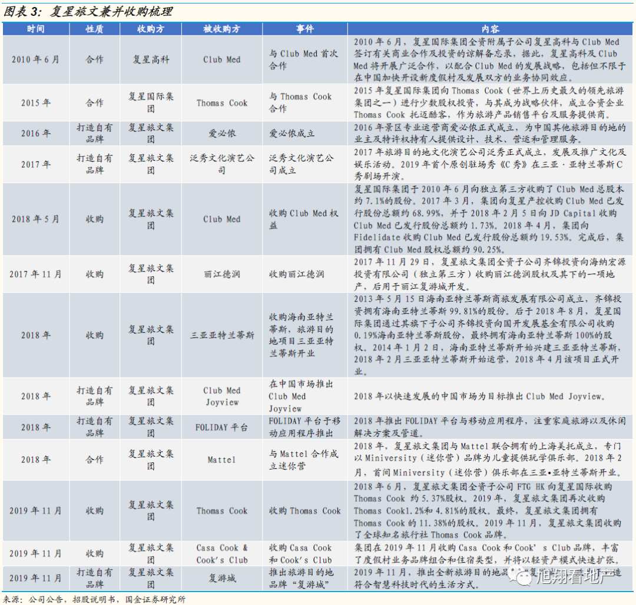Click Thomas Cook target cell in 收购Thomas Cook row

point(222,511)
